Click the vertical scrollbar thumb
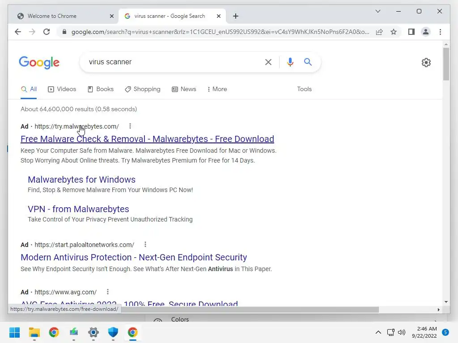Screen dimensions: 458x343 pos(446,64)
